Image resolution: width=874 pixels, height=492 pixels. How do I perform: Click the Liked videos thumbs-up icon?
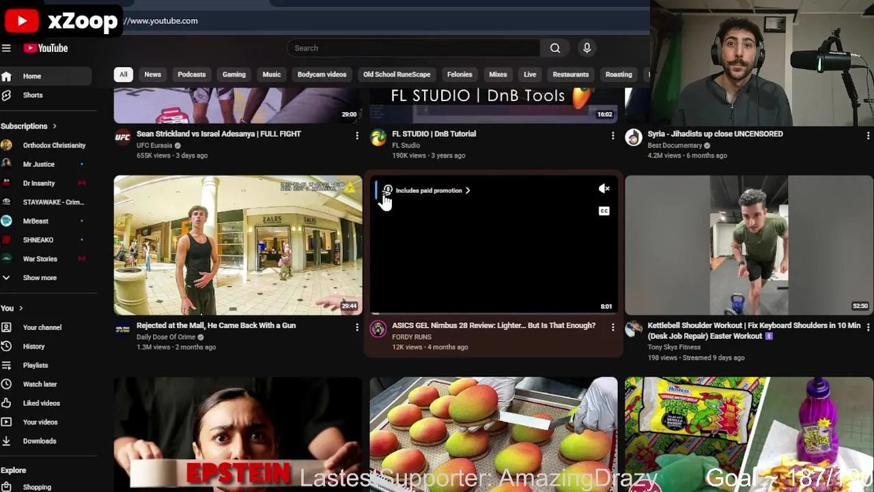pyautogui.click(x=6, y=403)
